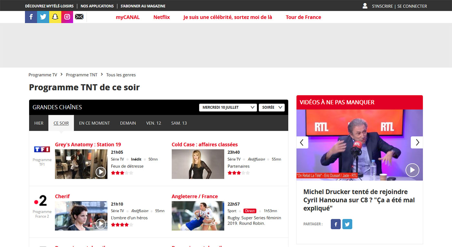Switch to the DEMAIN tab

(x=128, y=123)
